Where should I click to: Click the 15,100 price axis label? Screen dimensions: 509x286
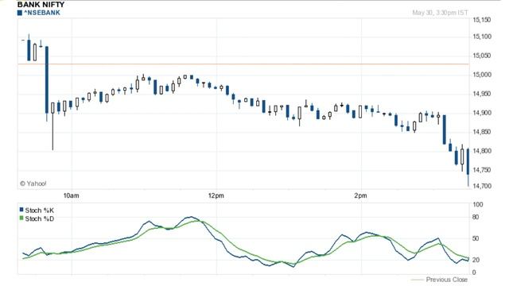point(482,37)
